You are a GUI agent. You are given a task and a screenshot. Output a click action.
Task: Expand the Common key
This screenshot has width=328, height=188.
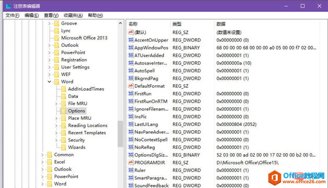(x=42, y=155)
